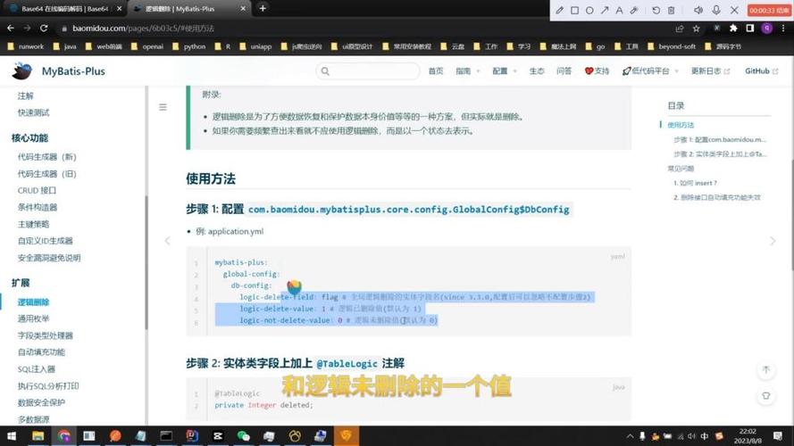Open the beyond-soft bookmarks folder

tap(672, 46)
